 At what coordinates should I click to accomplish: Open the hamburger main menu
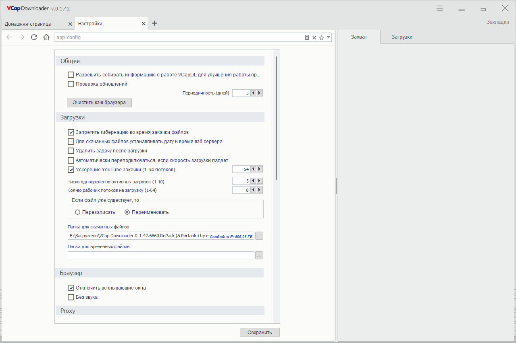[x=440, y=8]
